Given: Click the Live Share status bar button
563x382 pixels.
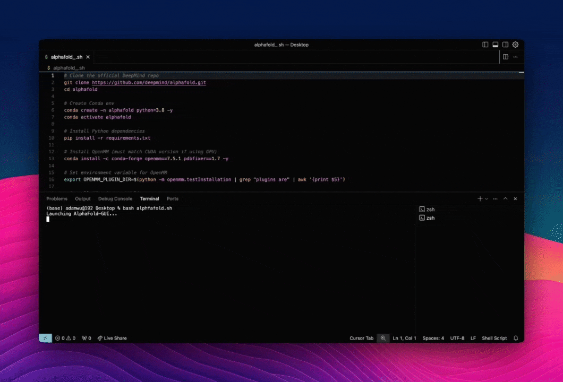Looking at the screenshot, I should [x=112, y=338].
